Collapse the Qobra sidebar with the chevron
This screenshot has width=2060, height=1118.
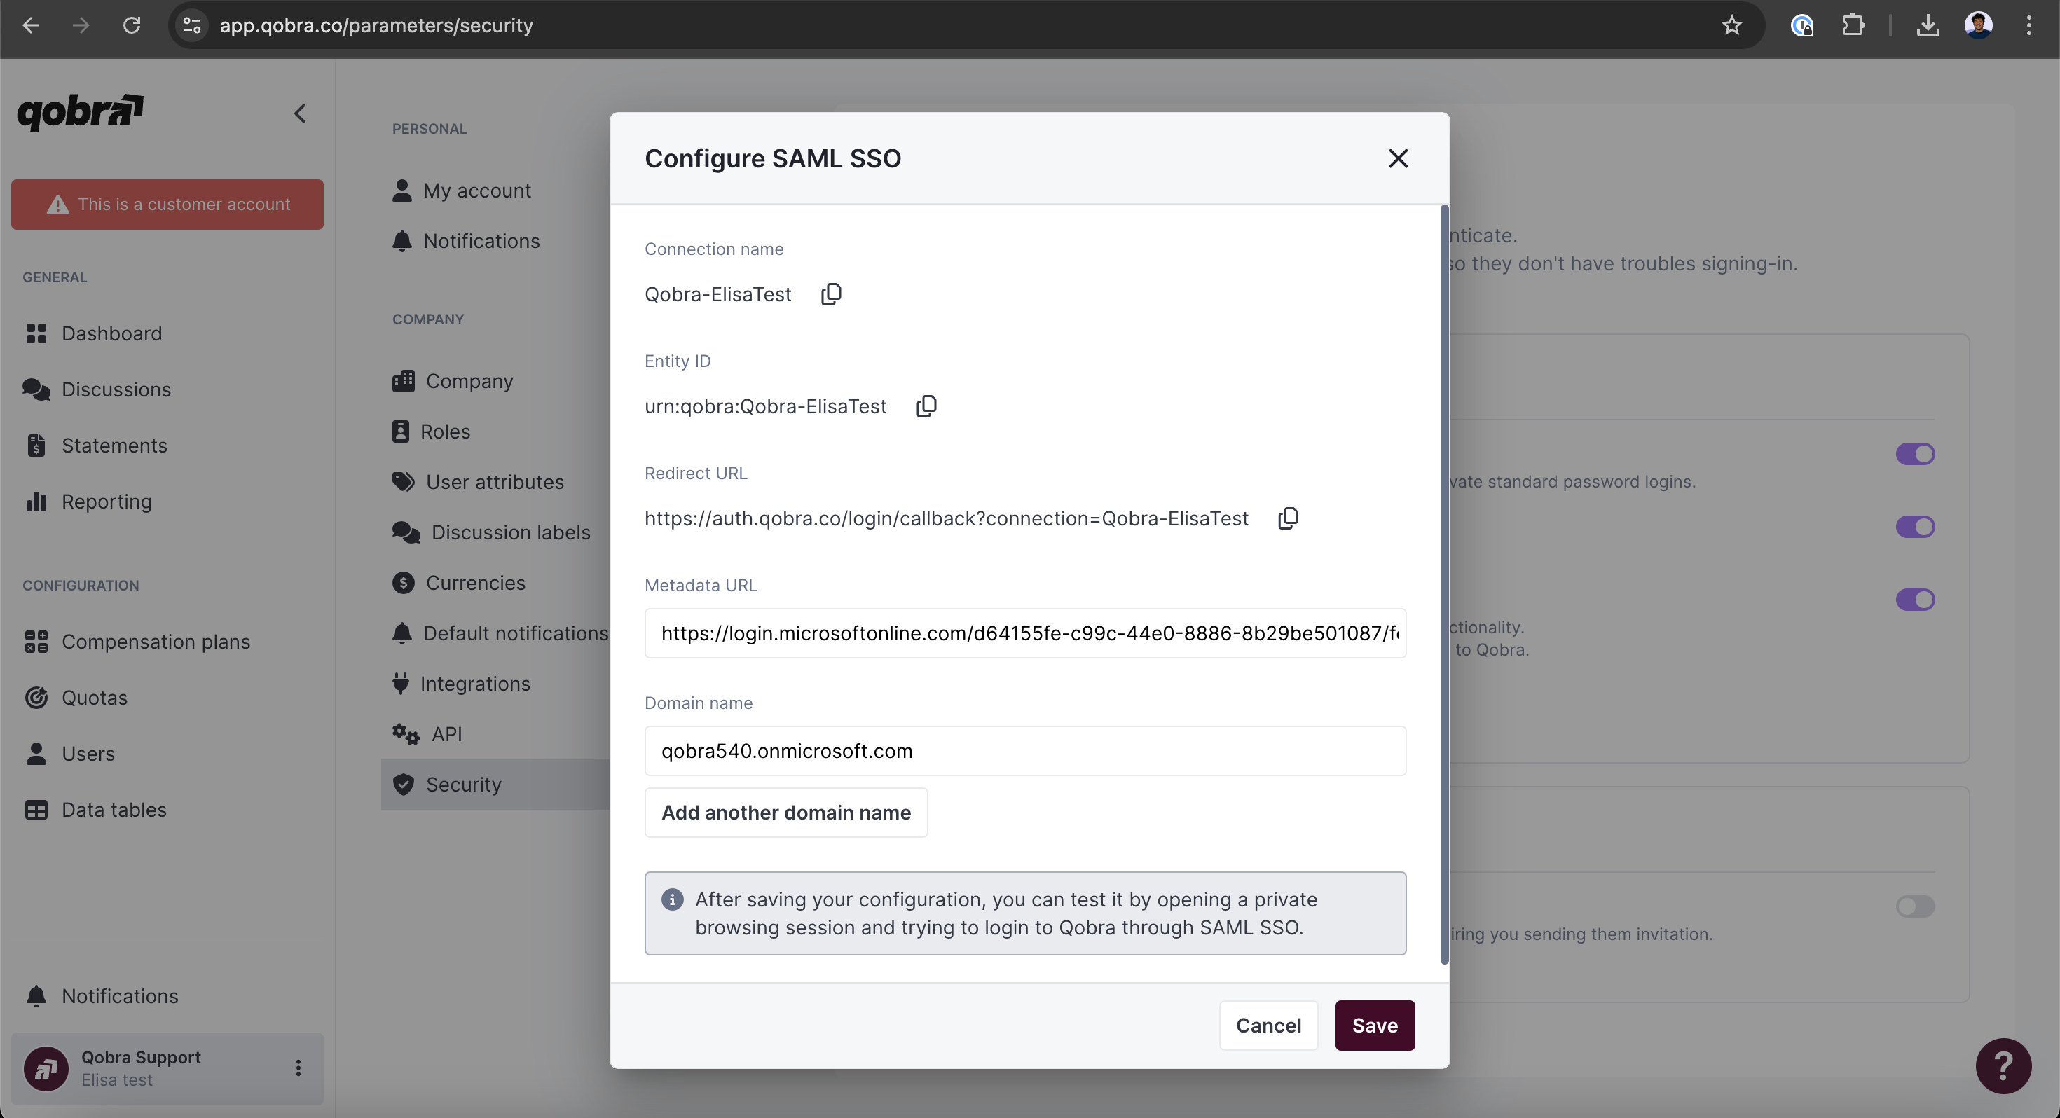tap(300, 113)
